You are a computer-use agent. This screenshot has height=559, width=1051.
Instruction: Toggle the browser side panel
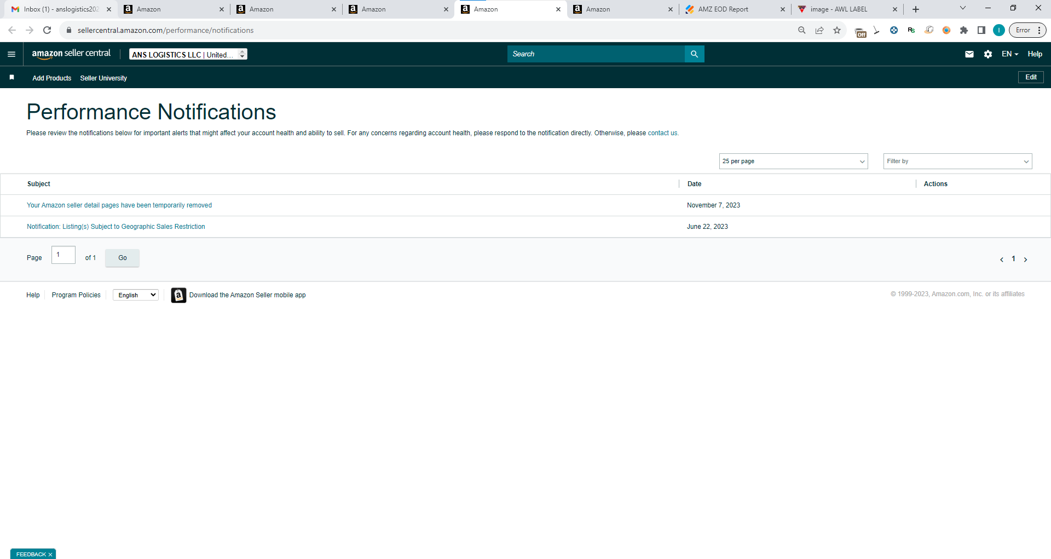[981, 30]
